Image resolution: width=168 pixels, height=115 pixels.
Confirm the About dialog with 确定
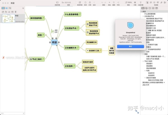[130, 46]
